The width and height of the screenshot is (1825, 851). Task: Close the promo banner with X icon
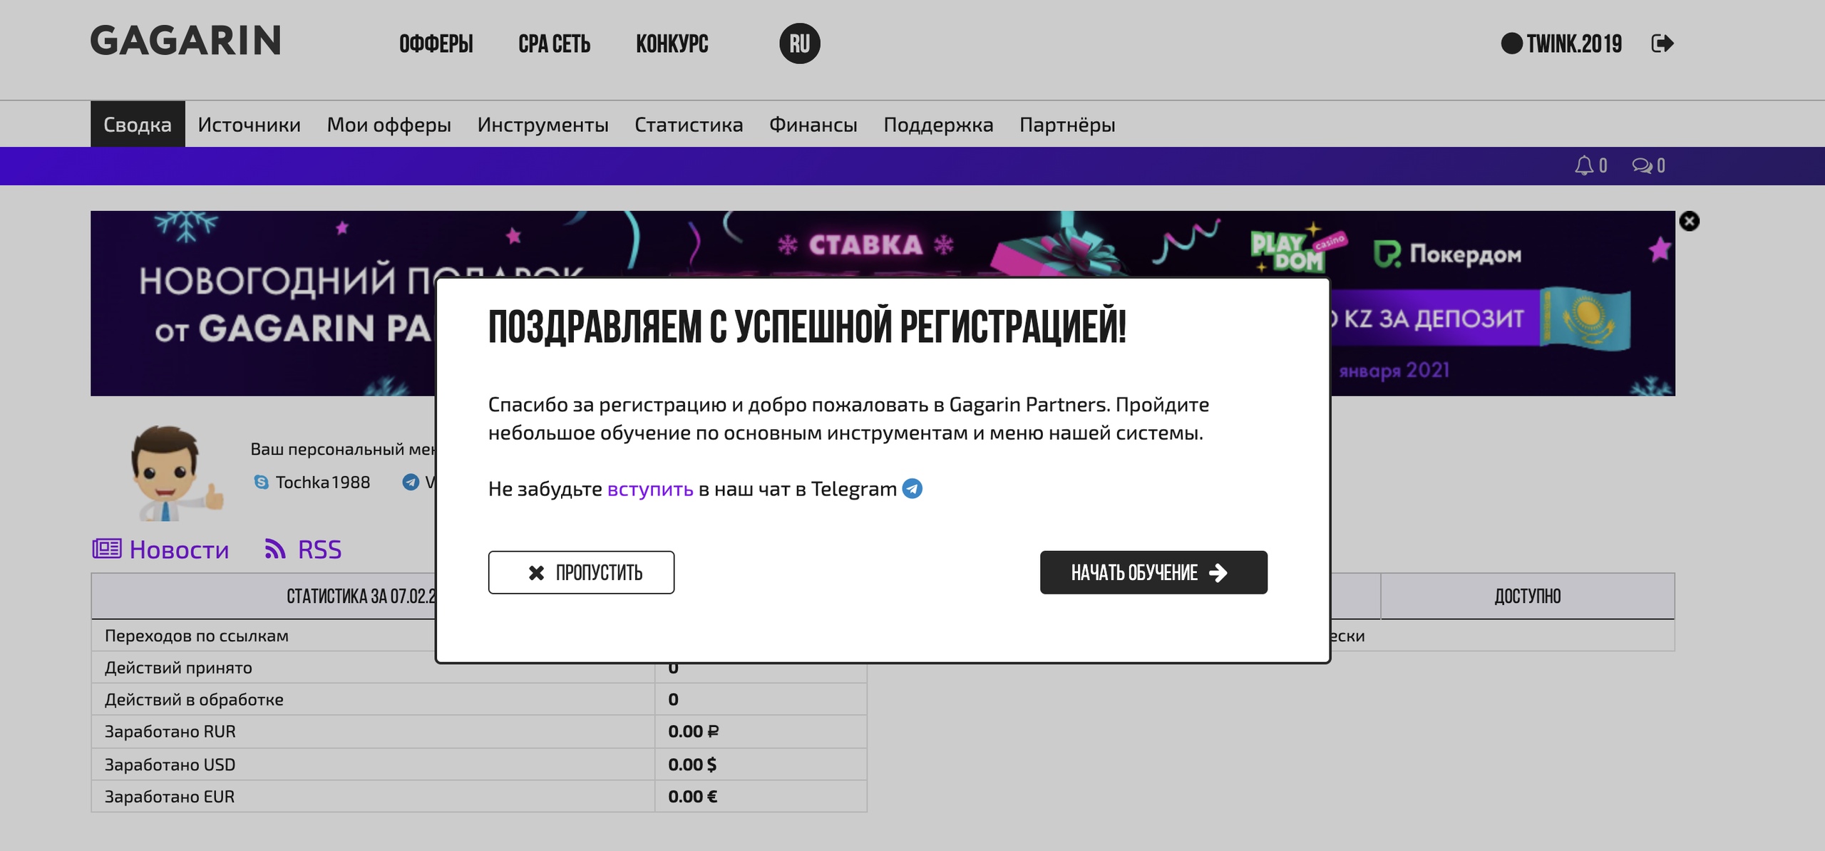point(1689,221)
